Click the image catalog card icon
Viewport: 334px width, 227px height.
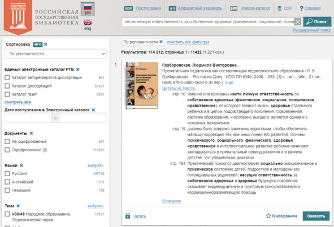[234, 8]
